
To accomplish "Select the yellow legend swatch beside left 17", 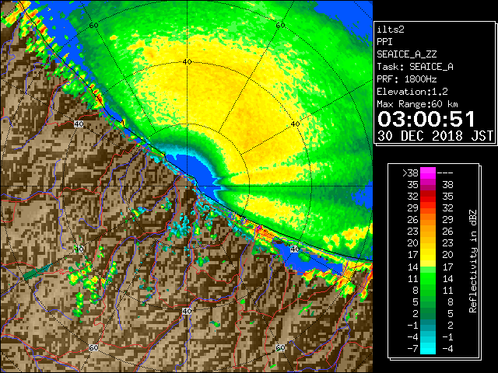I will pos(428,255).
